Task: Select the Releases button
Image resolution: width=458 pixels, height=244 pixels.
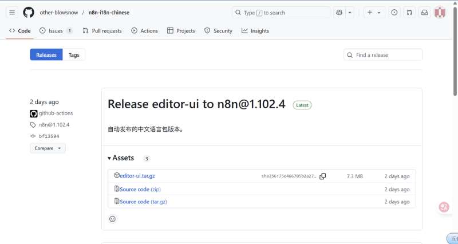Action: click(46, 54)
